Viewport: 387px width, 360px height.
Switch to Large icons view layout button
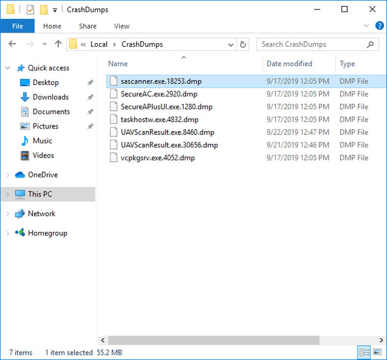(x=377, y=352)
